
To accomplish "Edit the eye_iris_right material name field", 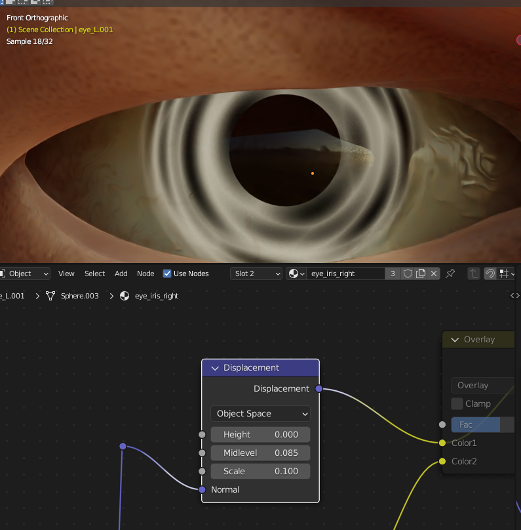I will pos(345,274).
